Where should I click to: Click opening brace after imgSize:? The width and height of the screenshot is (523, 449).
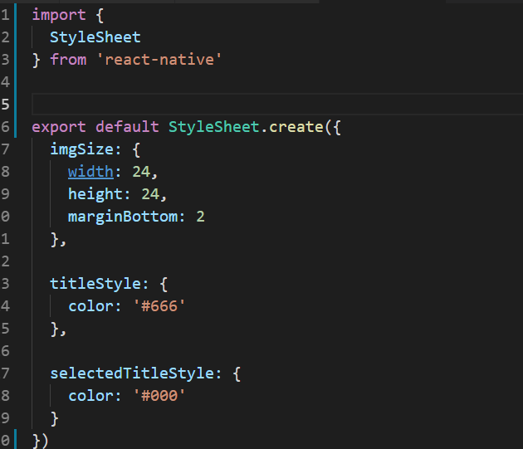coord(136,149)
